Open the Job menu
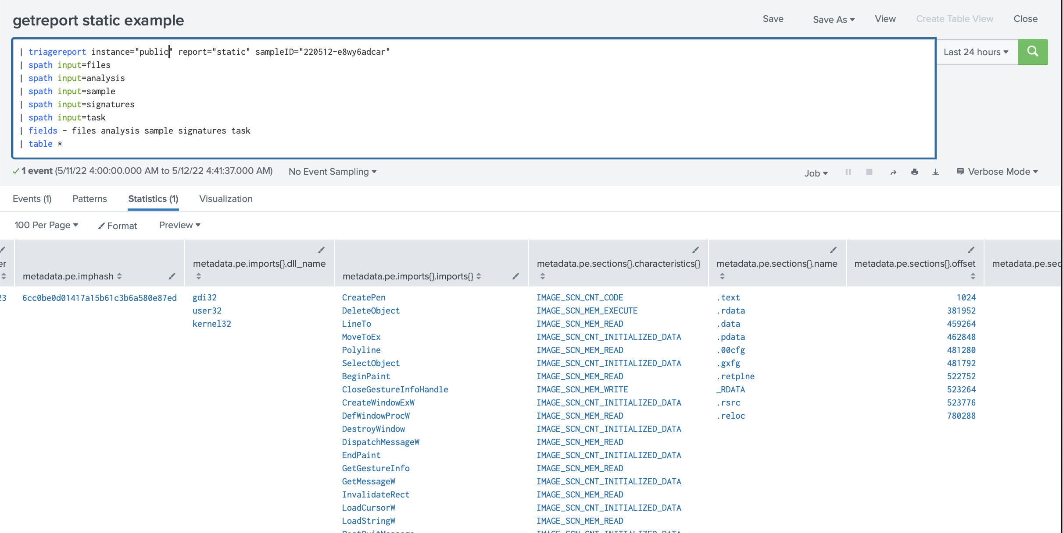Screen dimensions: 1063x533 [x=816, y=173]
